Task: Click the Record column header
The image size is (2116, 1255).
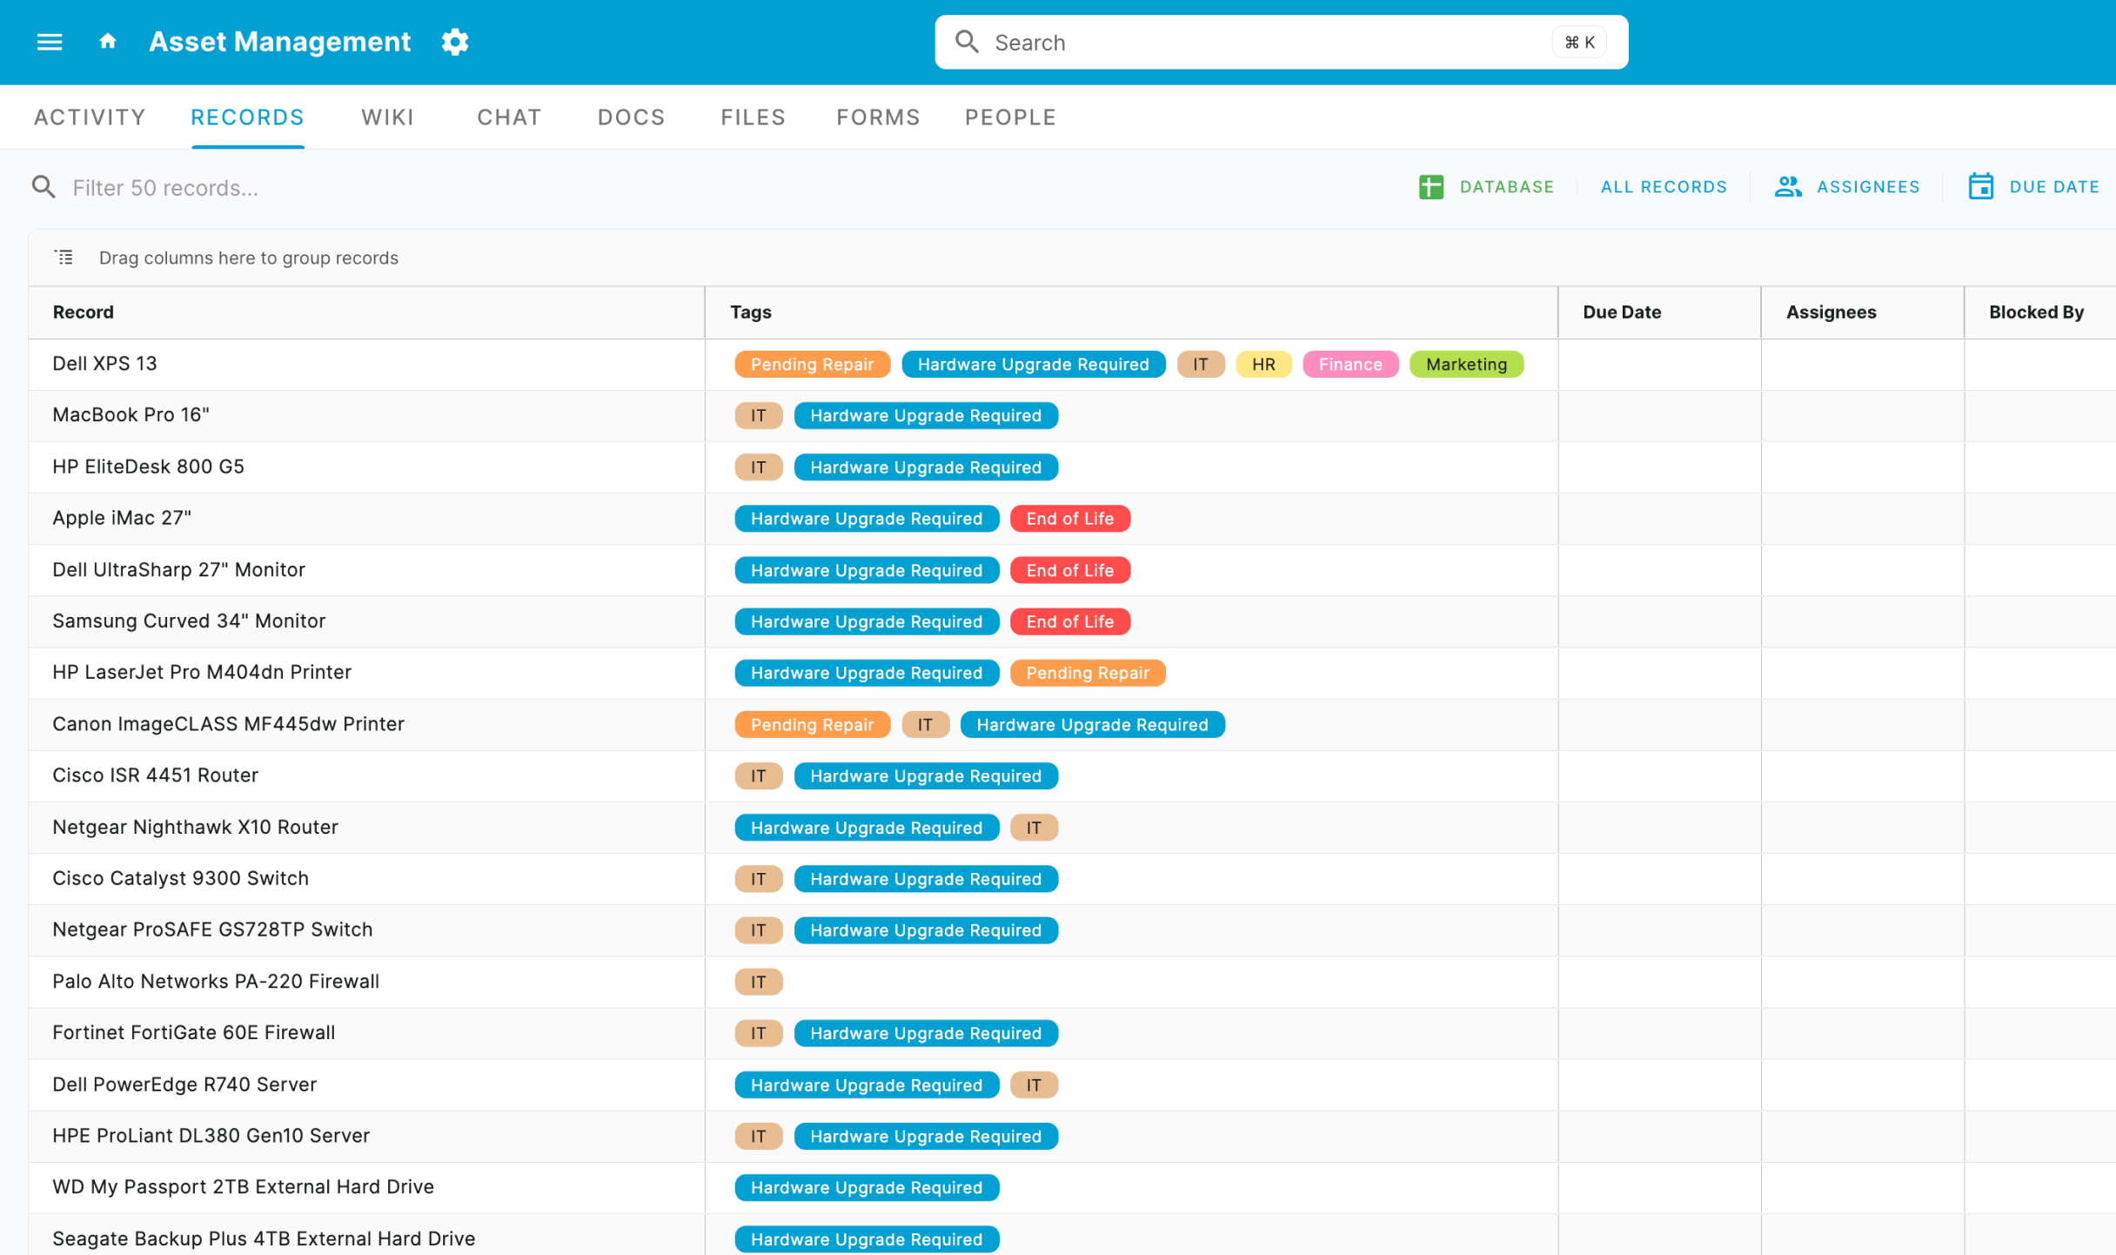Action: (x=366, y=312)
